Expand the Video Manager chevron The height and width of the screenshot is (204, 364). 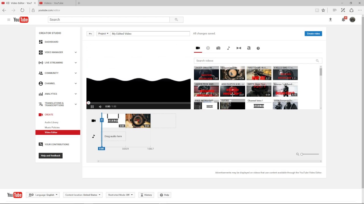(x=76, y=52)
